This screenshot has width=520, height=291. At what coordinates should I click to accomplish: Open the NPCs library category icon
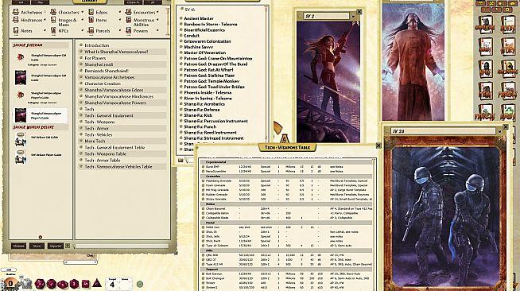click(53, 30)
